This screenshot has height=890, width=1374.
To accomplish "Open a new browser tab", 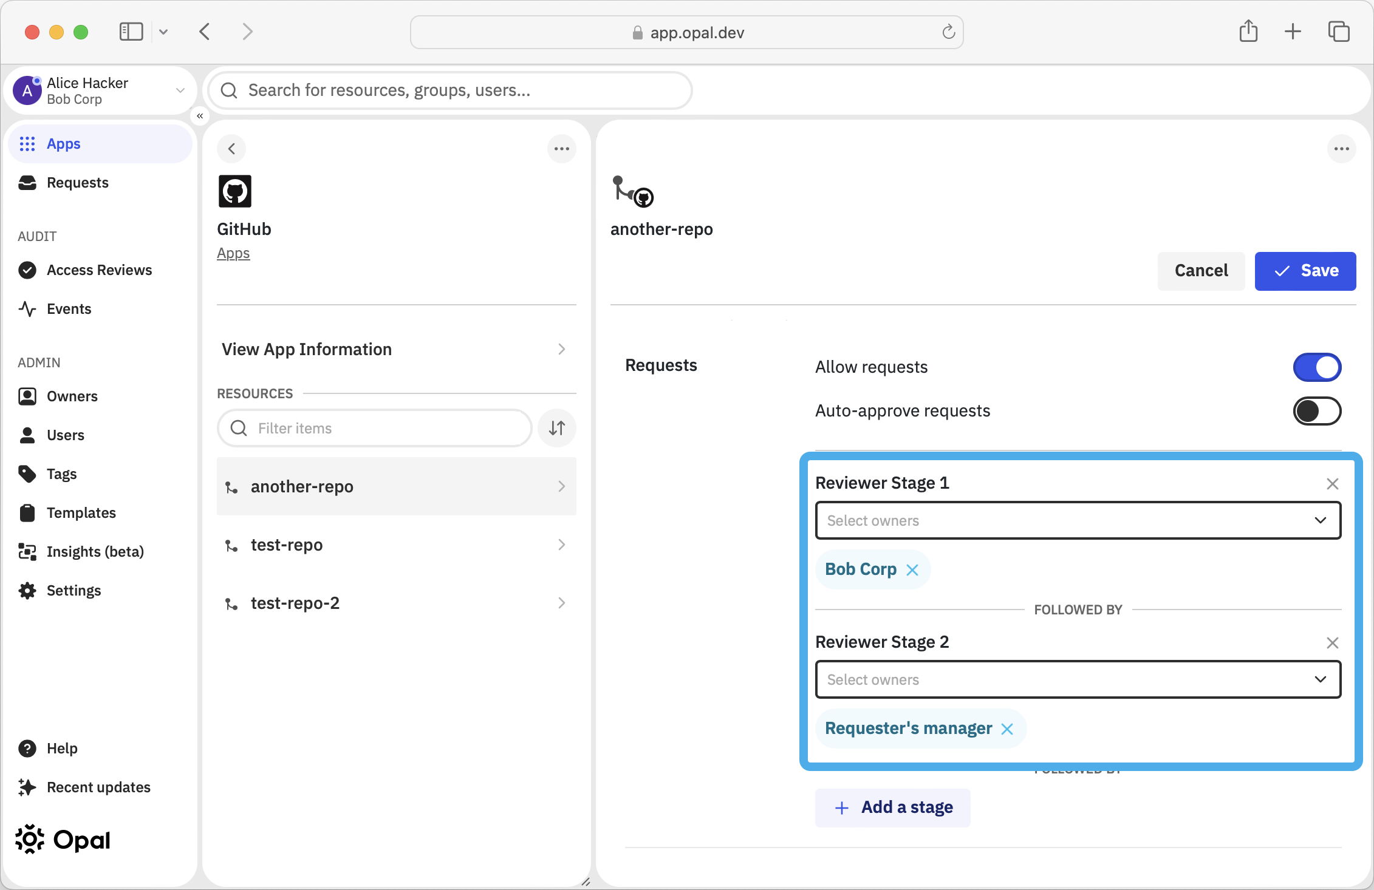I will pos(1293,32).
